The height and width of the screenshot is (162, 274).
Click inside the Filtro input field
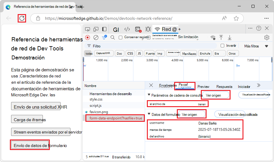click(150, 46)
